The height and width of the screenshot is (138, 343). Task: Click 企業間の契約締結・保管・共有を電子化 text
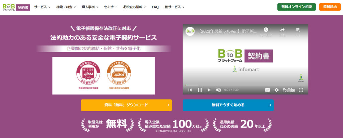pyautogui.click(x=104, y=49)
